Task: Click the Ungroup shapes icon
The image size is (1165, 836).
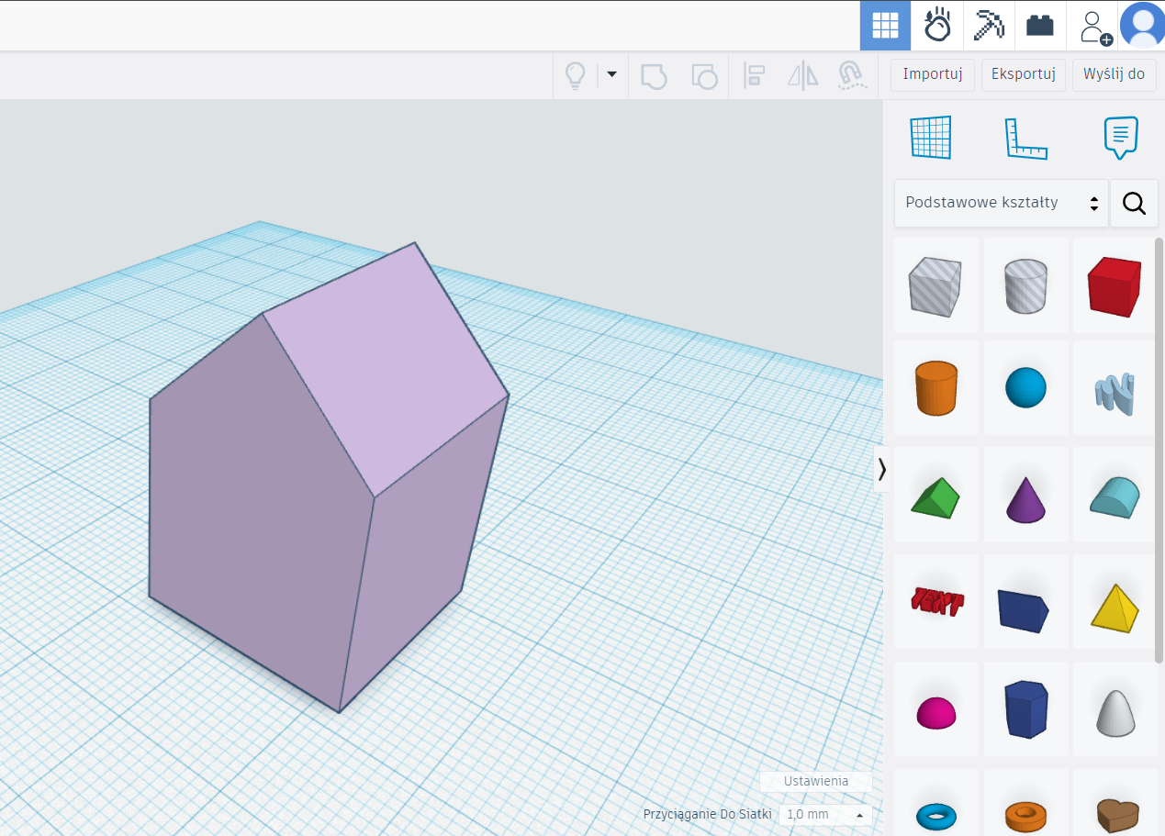Action: [x=703, y=75]
